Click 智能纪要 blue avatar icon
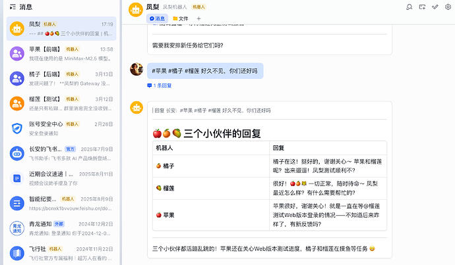 (x=17, y=203)
